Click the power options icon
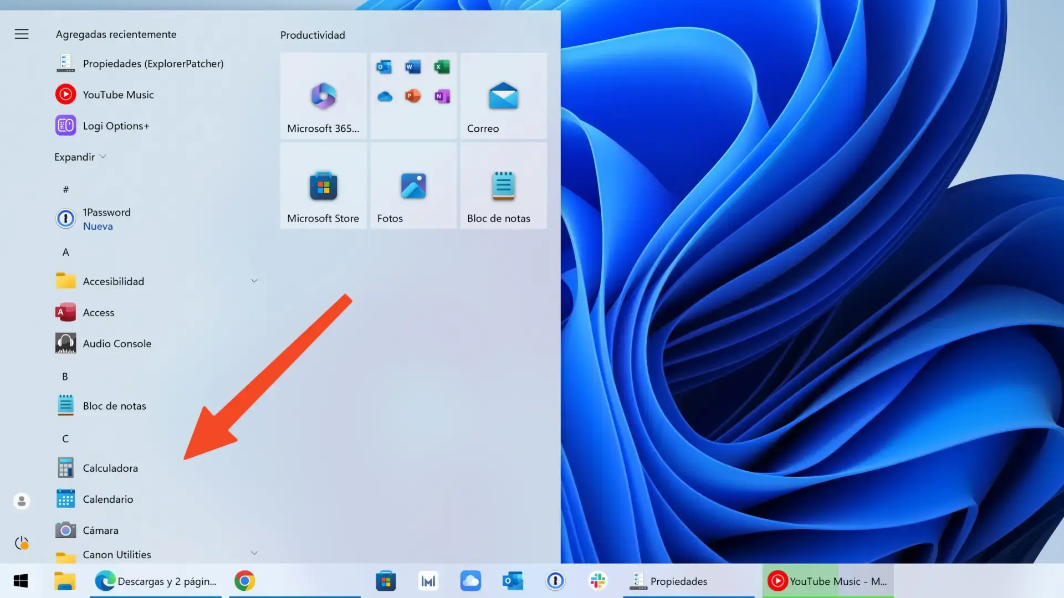Image resolution: width=1064 pixels, height=598 pixels. [21, 543]
